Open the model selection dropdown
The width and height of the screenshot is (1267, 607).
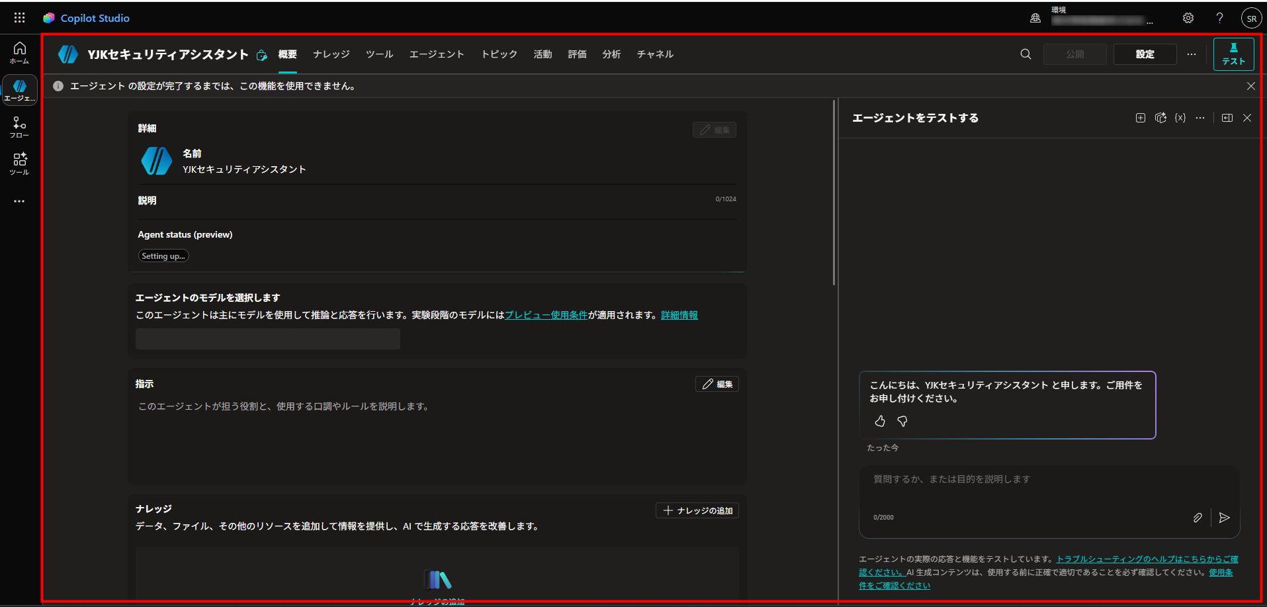(x=268, y=339)
